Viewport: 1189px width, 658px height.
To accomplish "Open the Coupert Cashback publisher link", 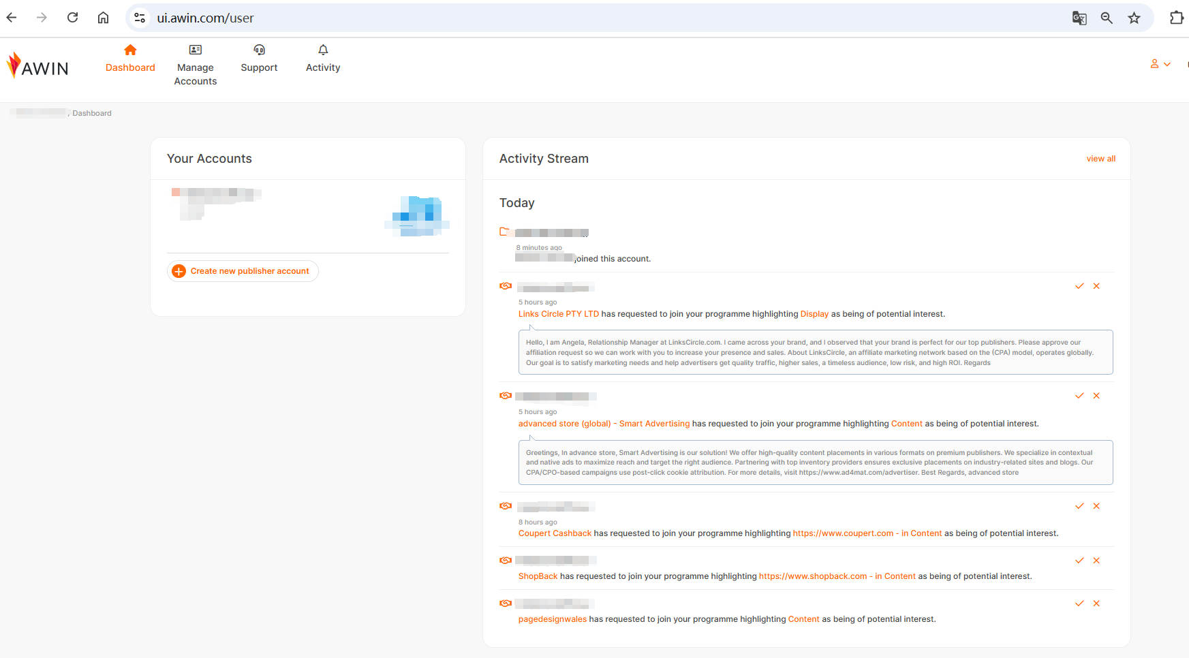I will 555,533.
